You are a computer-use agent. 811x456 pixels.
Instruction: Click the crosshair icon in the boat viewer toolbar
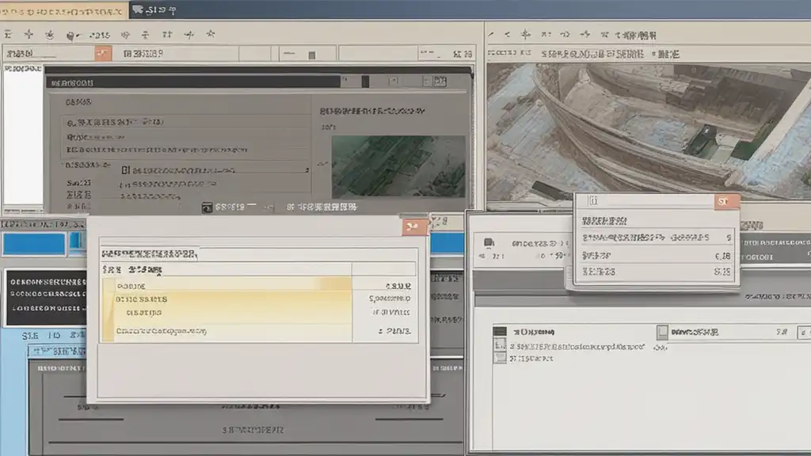pyautogui.click(x=526, y=35)
